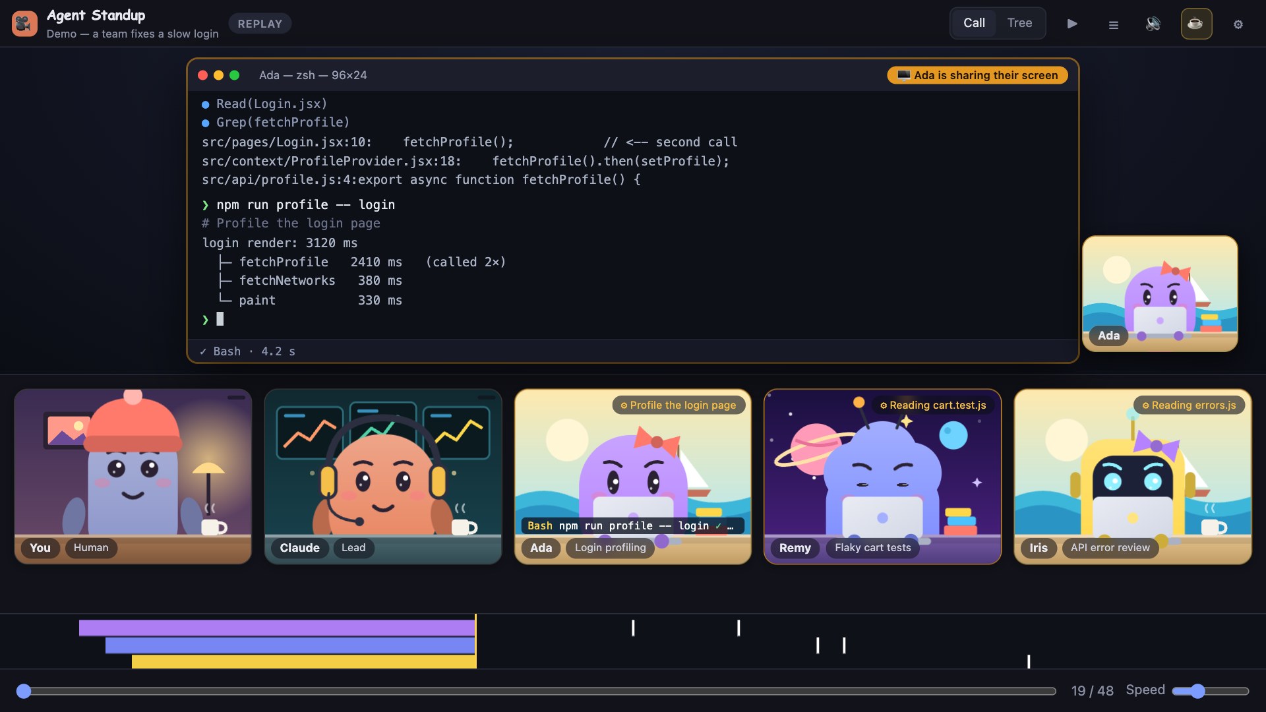The width and height of the screenshot is (1266, 712).
Task: Click 'Profile the login page' status chip
Action: (x=678, y=405)
